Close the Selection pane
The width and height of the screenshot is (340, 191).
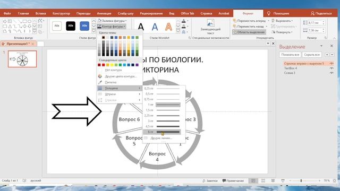(x=331, y=46)
